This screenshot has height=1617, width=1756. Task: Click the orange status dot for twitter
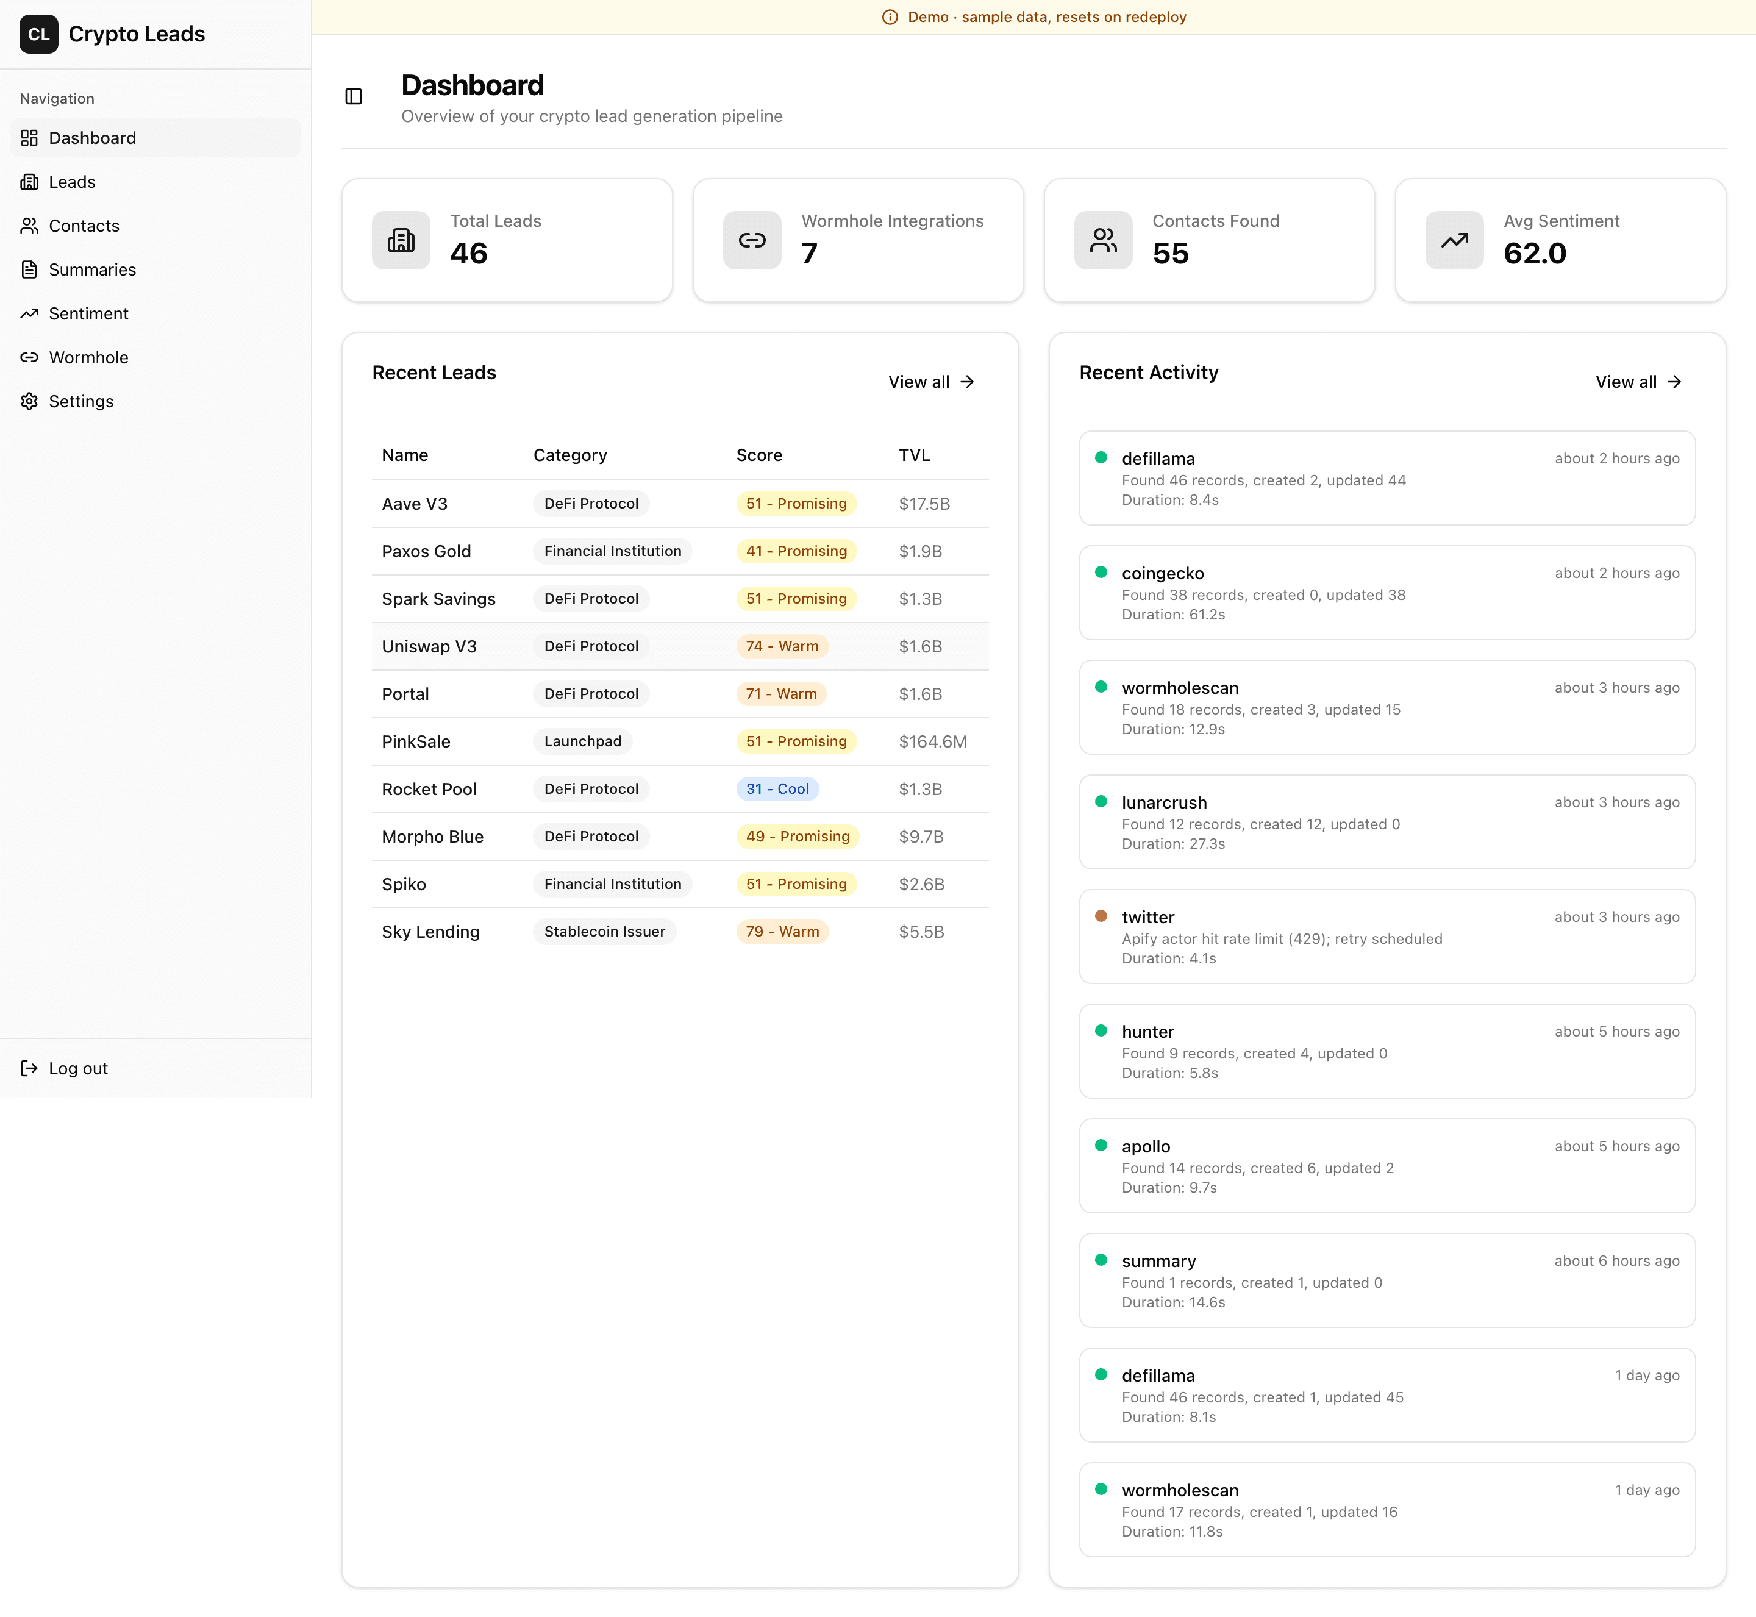click(x=1101, y=916)
